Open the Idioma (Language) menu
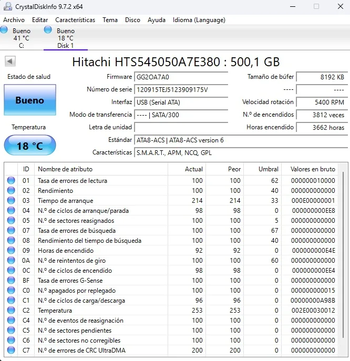 pos(199,20)
